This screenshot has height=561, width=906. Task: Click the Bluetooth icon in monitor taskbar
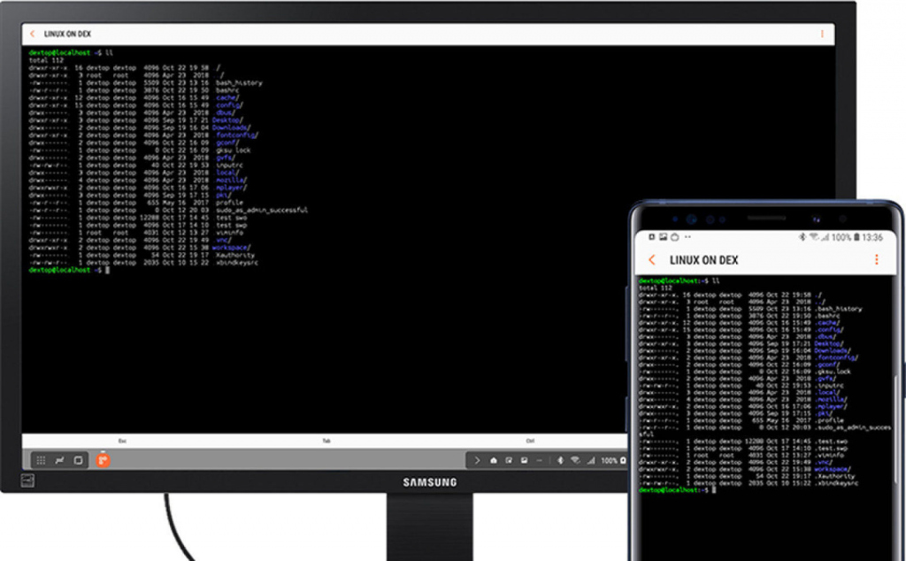click(x=560, y=460)
